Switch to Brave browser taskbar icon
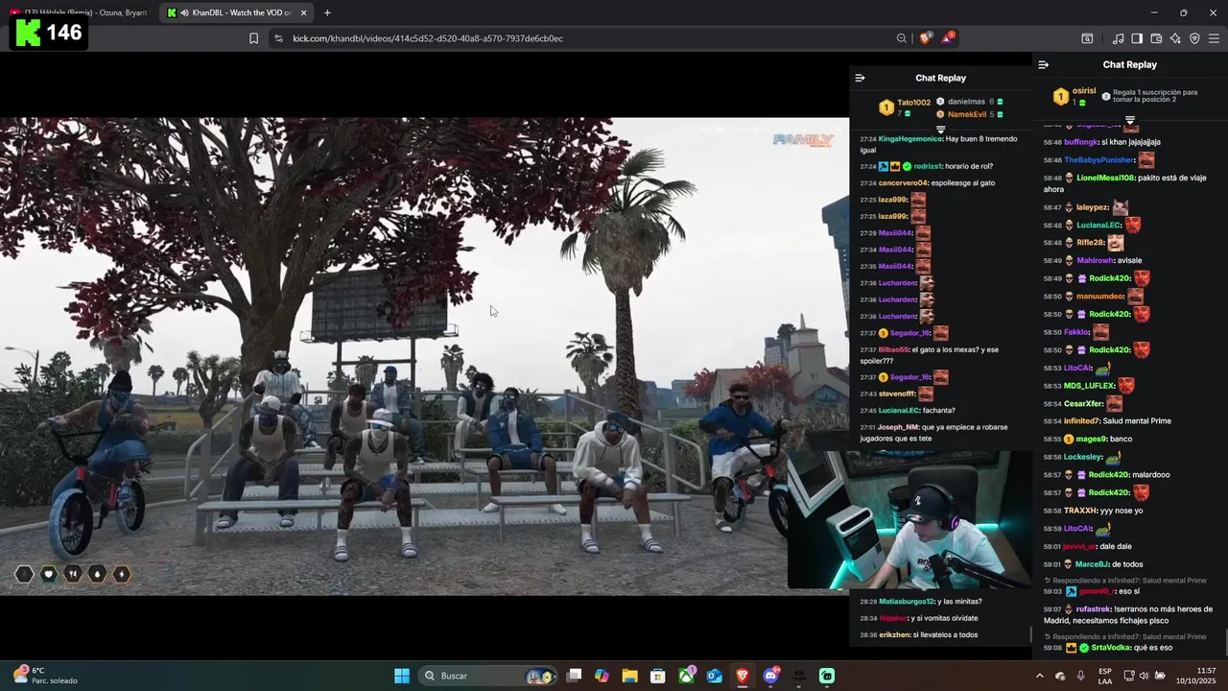This screenshot has width=1228, height=691. point(743,676)
